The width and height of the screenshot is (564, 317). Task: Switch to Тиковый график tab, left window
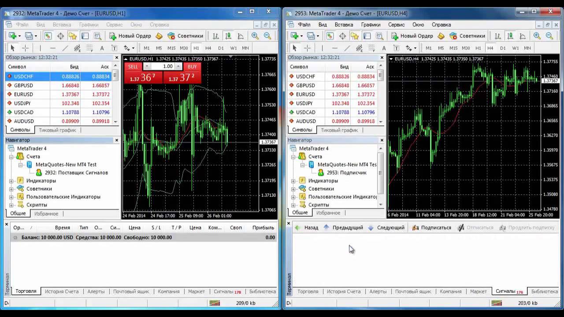pos(57,130)
